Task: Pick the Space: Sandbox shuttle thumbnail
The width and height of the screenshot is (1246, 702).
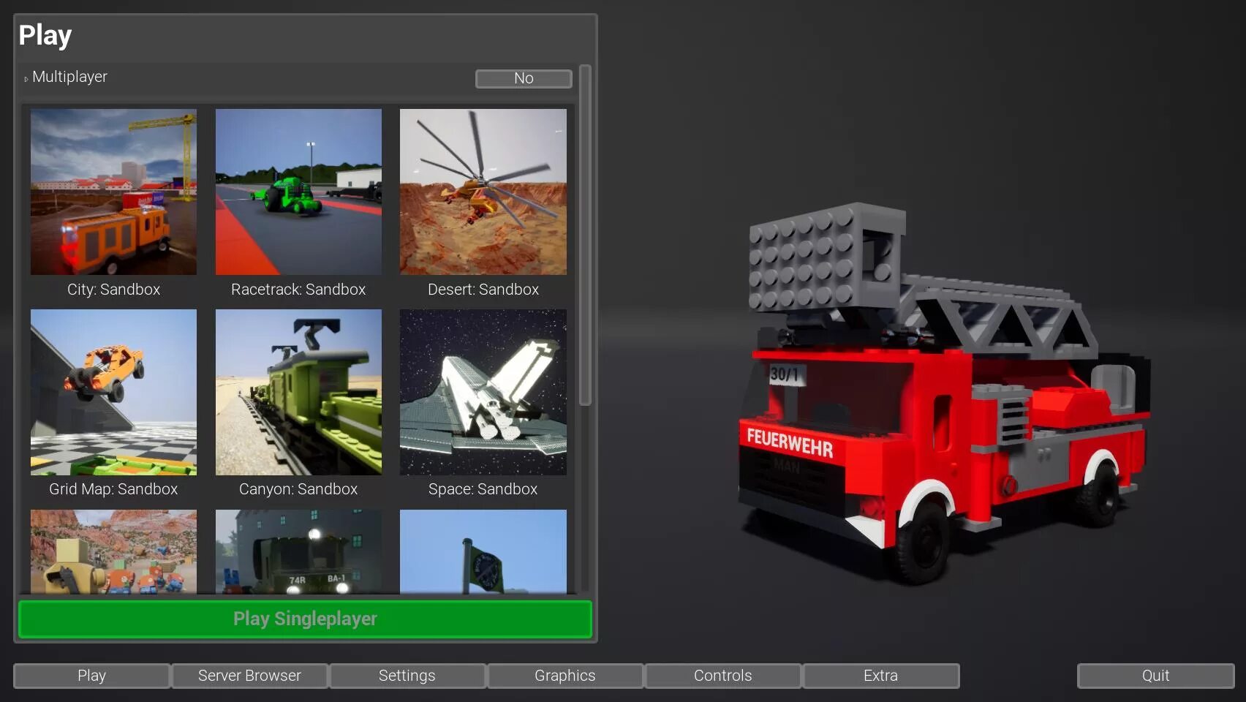Action: [x=483, y=392]
